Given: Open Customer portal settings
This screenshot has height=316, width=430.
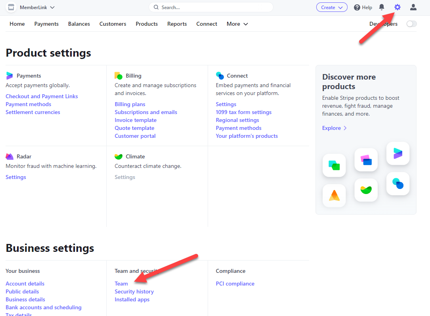Looking at the screenshot, I should 135,136.
